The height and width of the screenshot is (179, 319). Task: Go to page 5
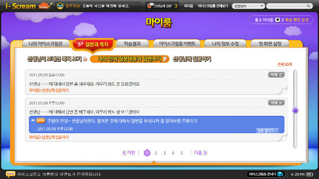point(182,153)
